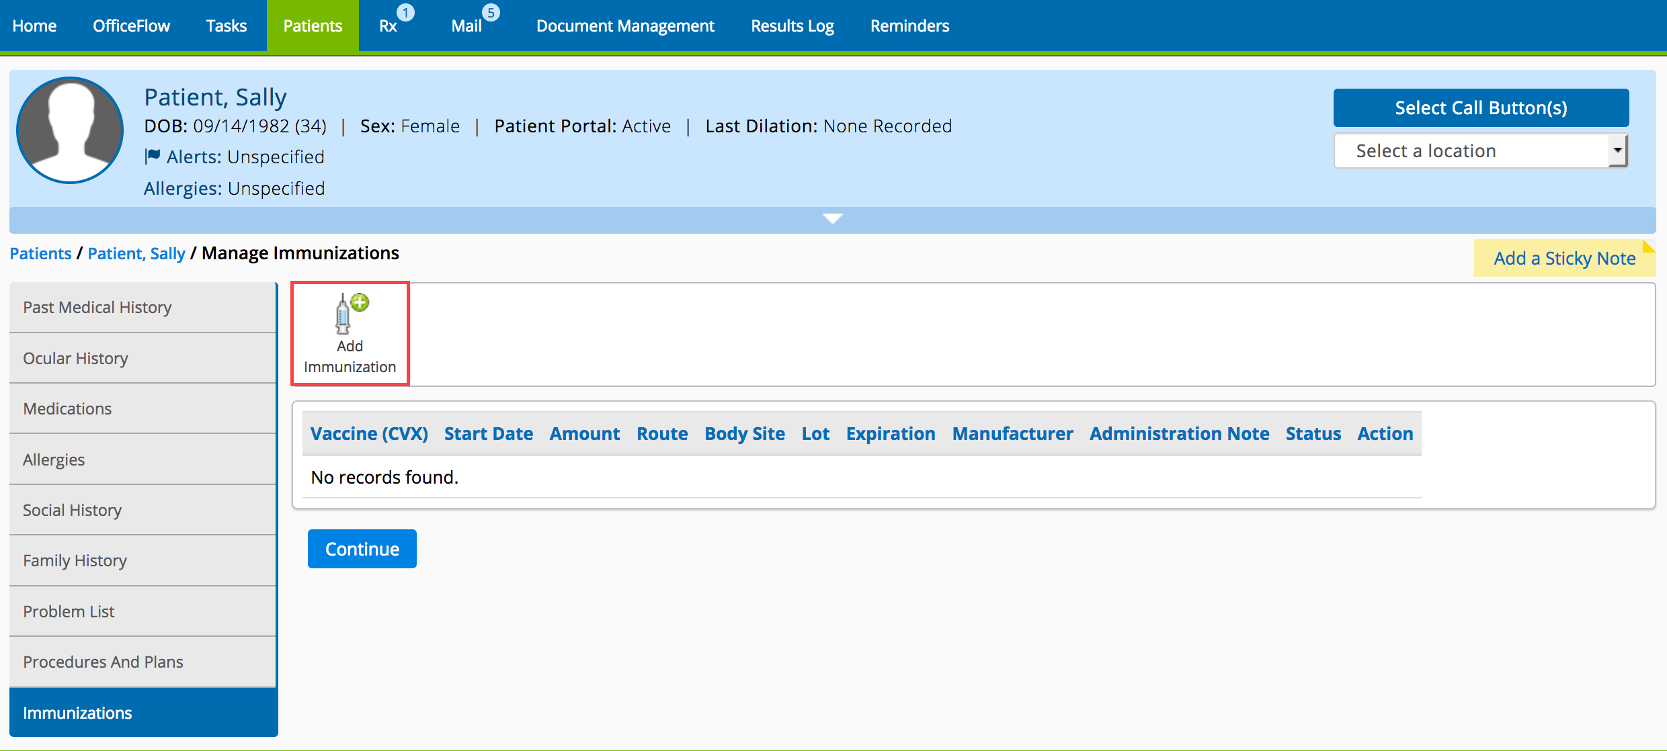1667x751 pixels.
Task: Sort by the Start Date column
Action: tap(488, 434)
